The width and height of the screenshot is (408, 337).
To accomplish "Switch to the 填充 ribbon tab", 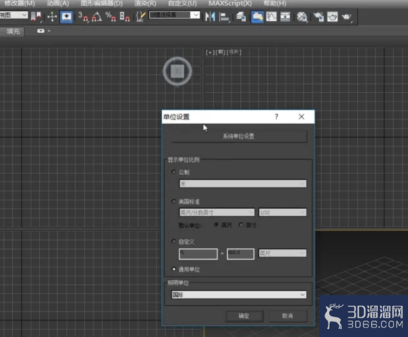I will coord(13,31).
